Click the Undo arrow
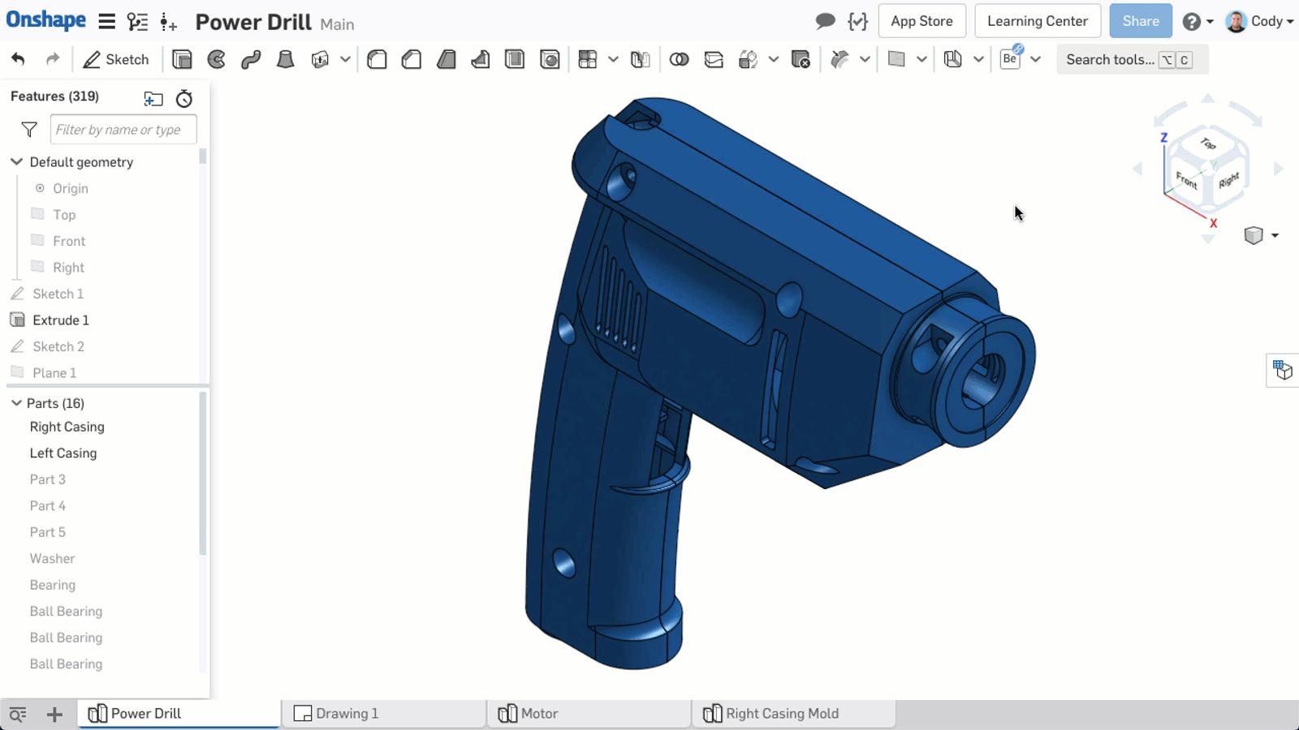 coord(18,59)
